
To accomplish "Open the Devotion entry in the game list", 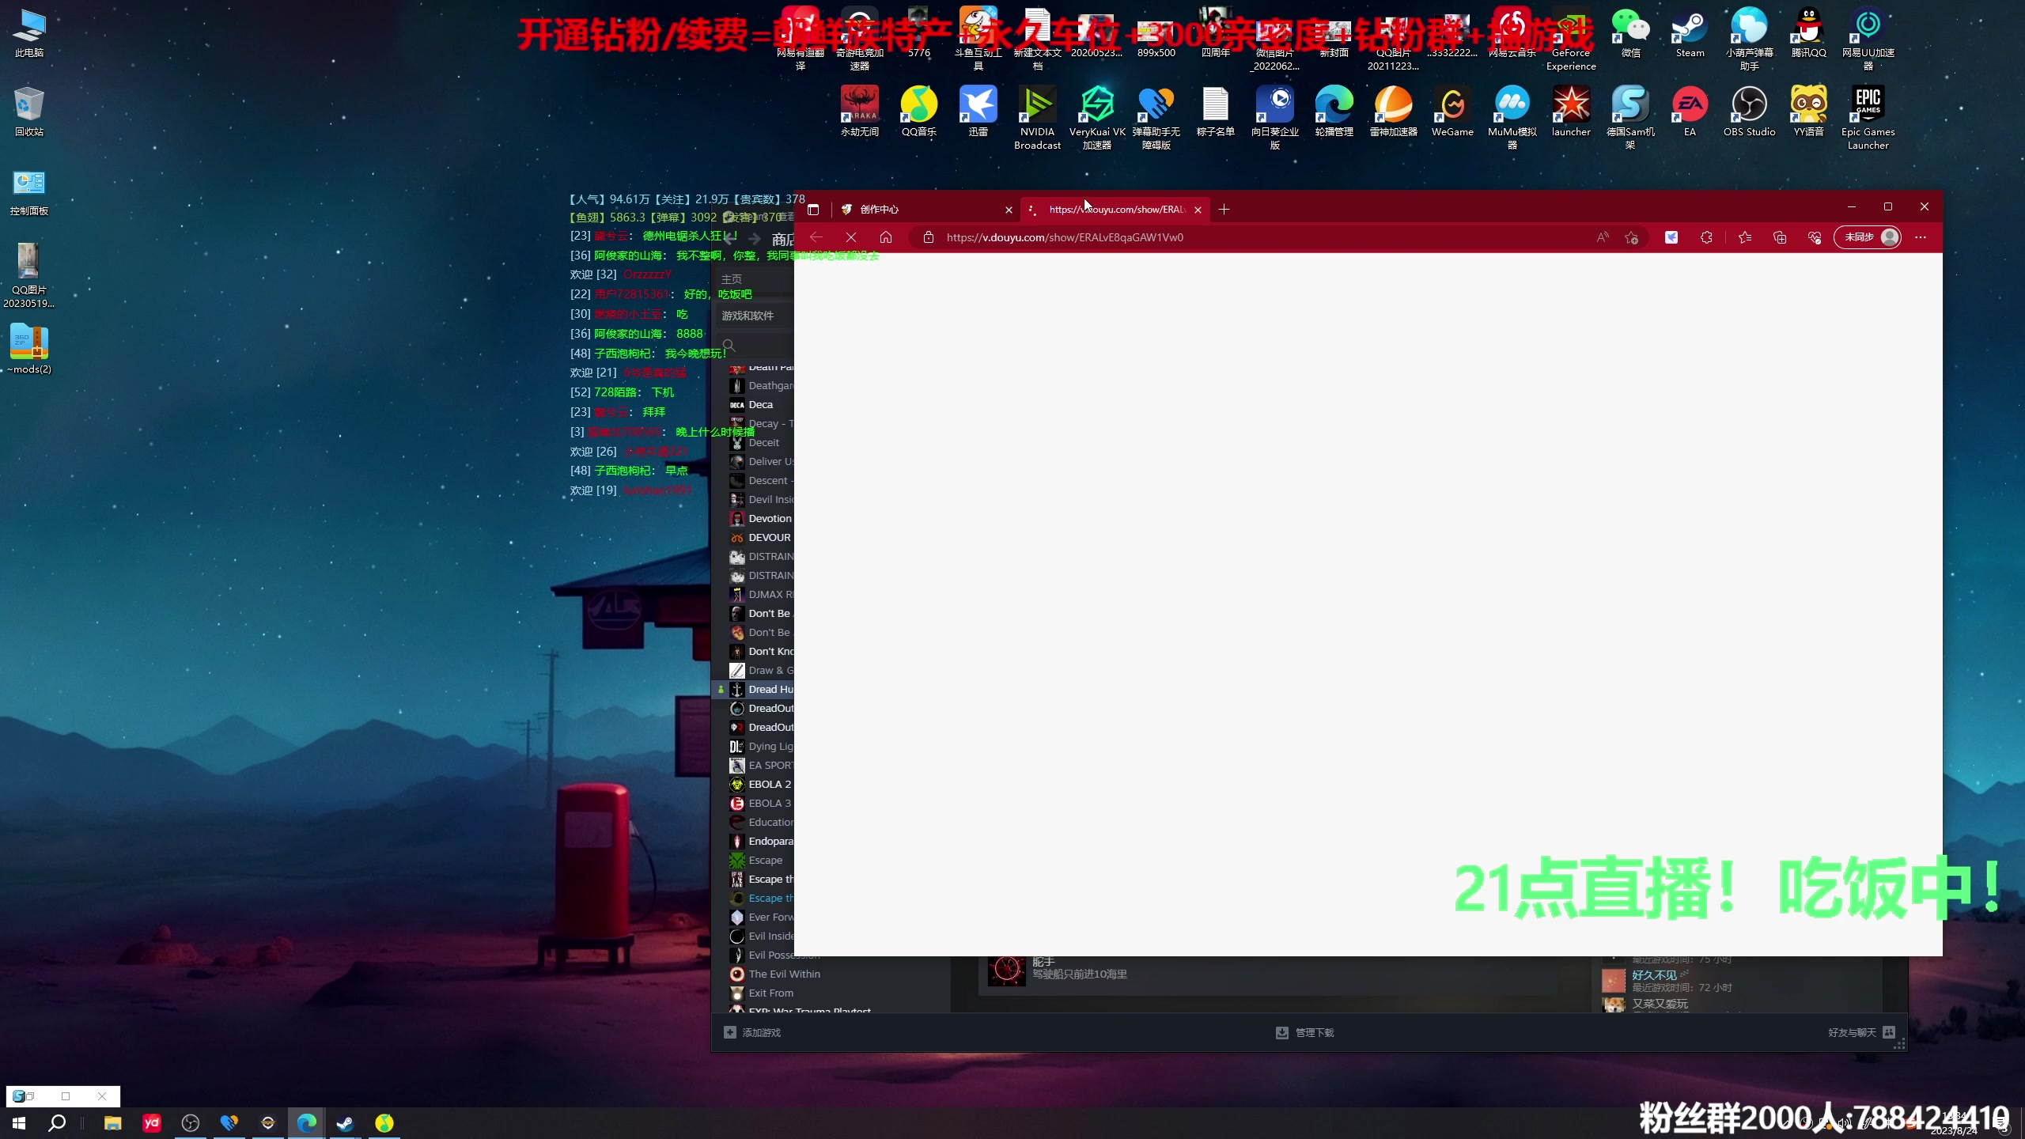I will pos(769,518).
